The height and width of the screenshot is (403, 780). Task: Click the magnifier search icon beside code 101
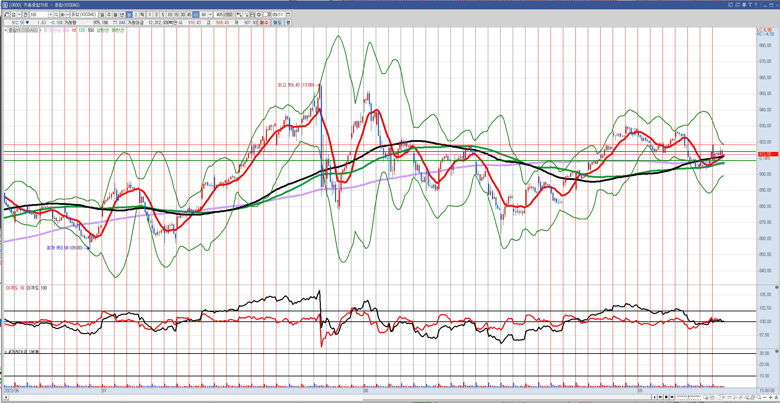tap(56, 15)
